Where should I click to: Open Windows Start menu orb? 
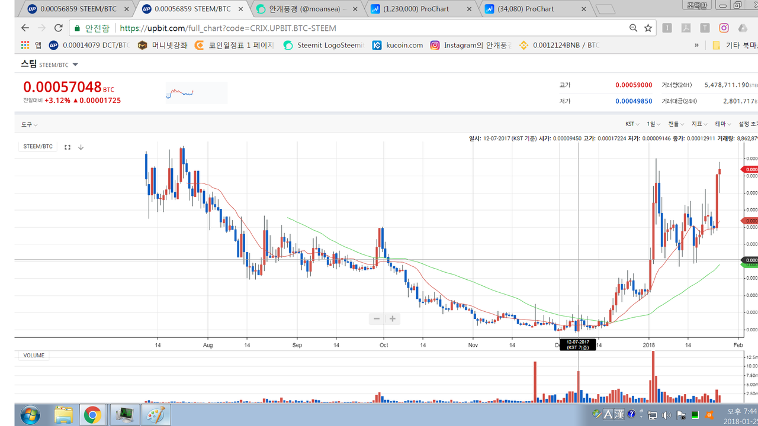30,415
